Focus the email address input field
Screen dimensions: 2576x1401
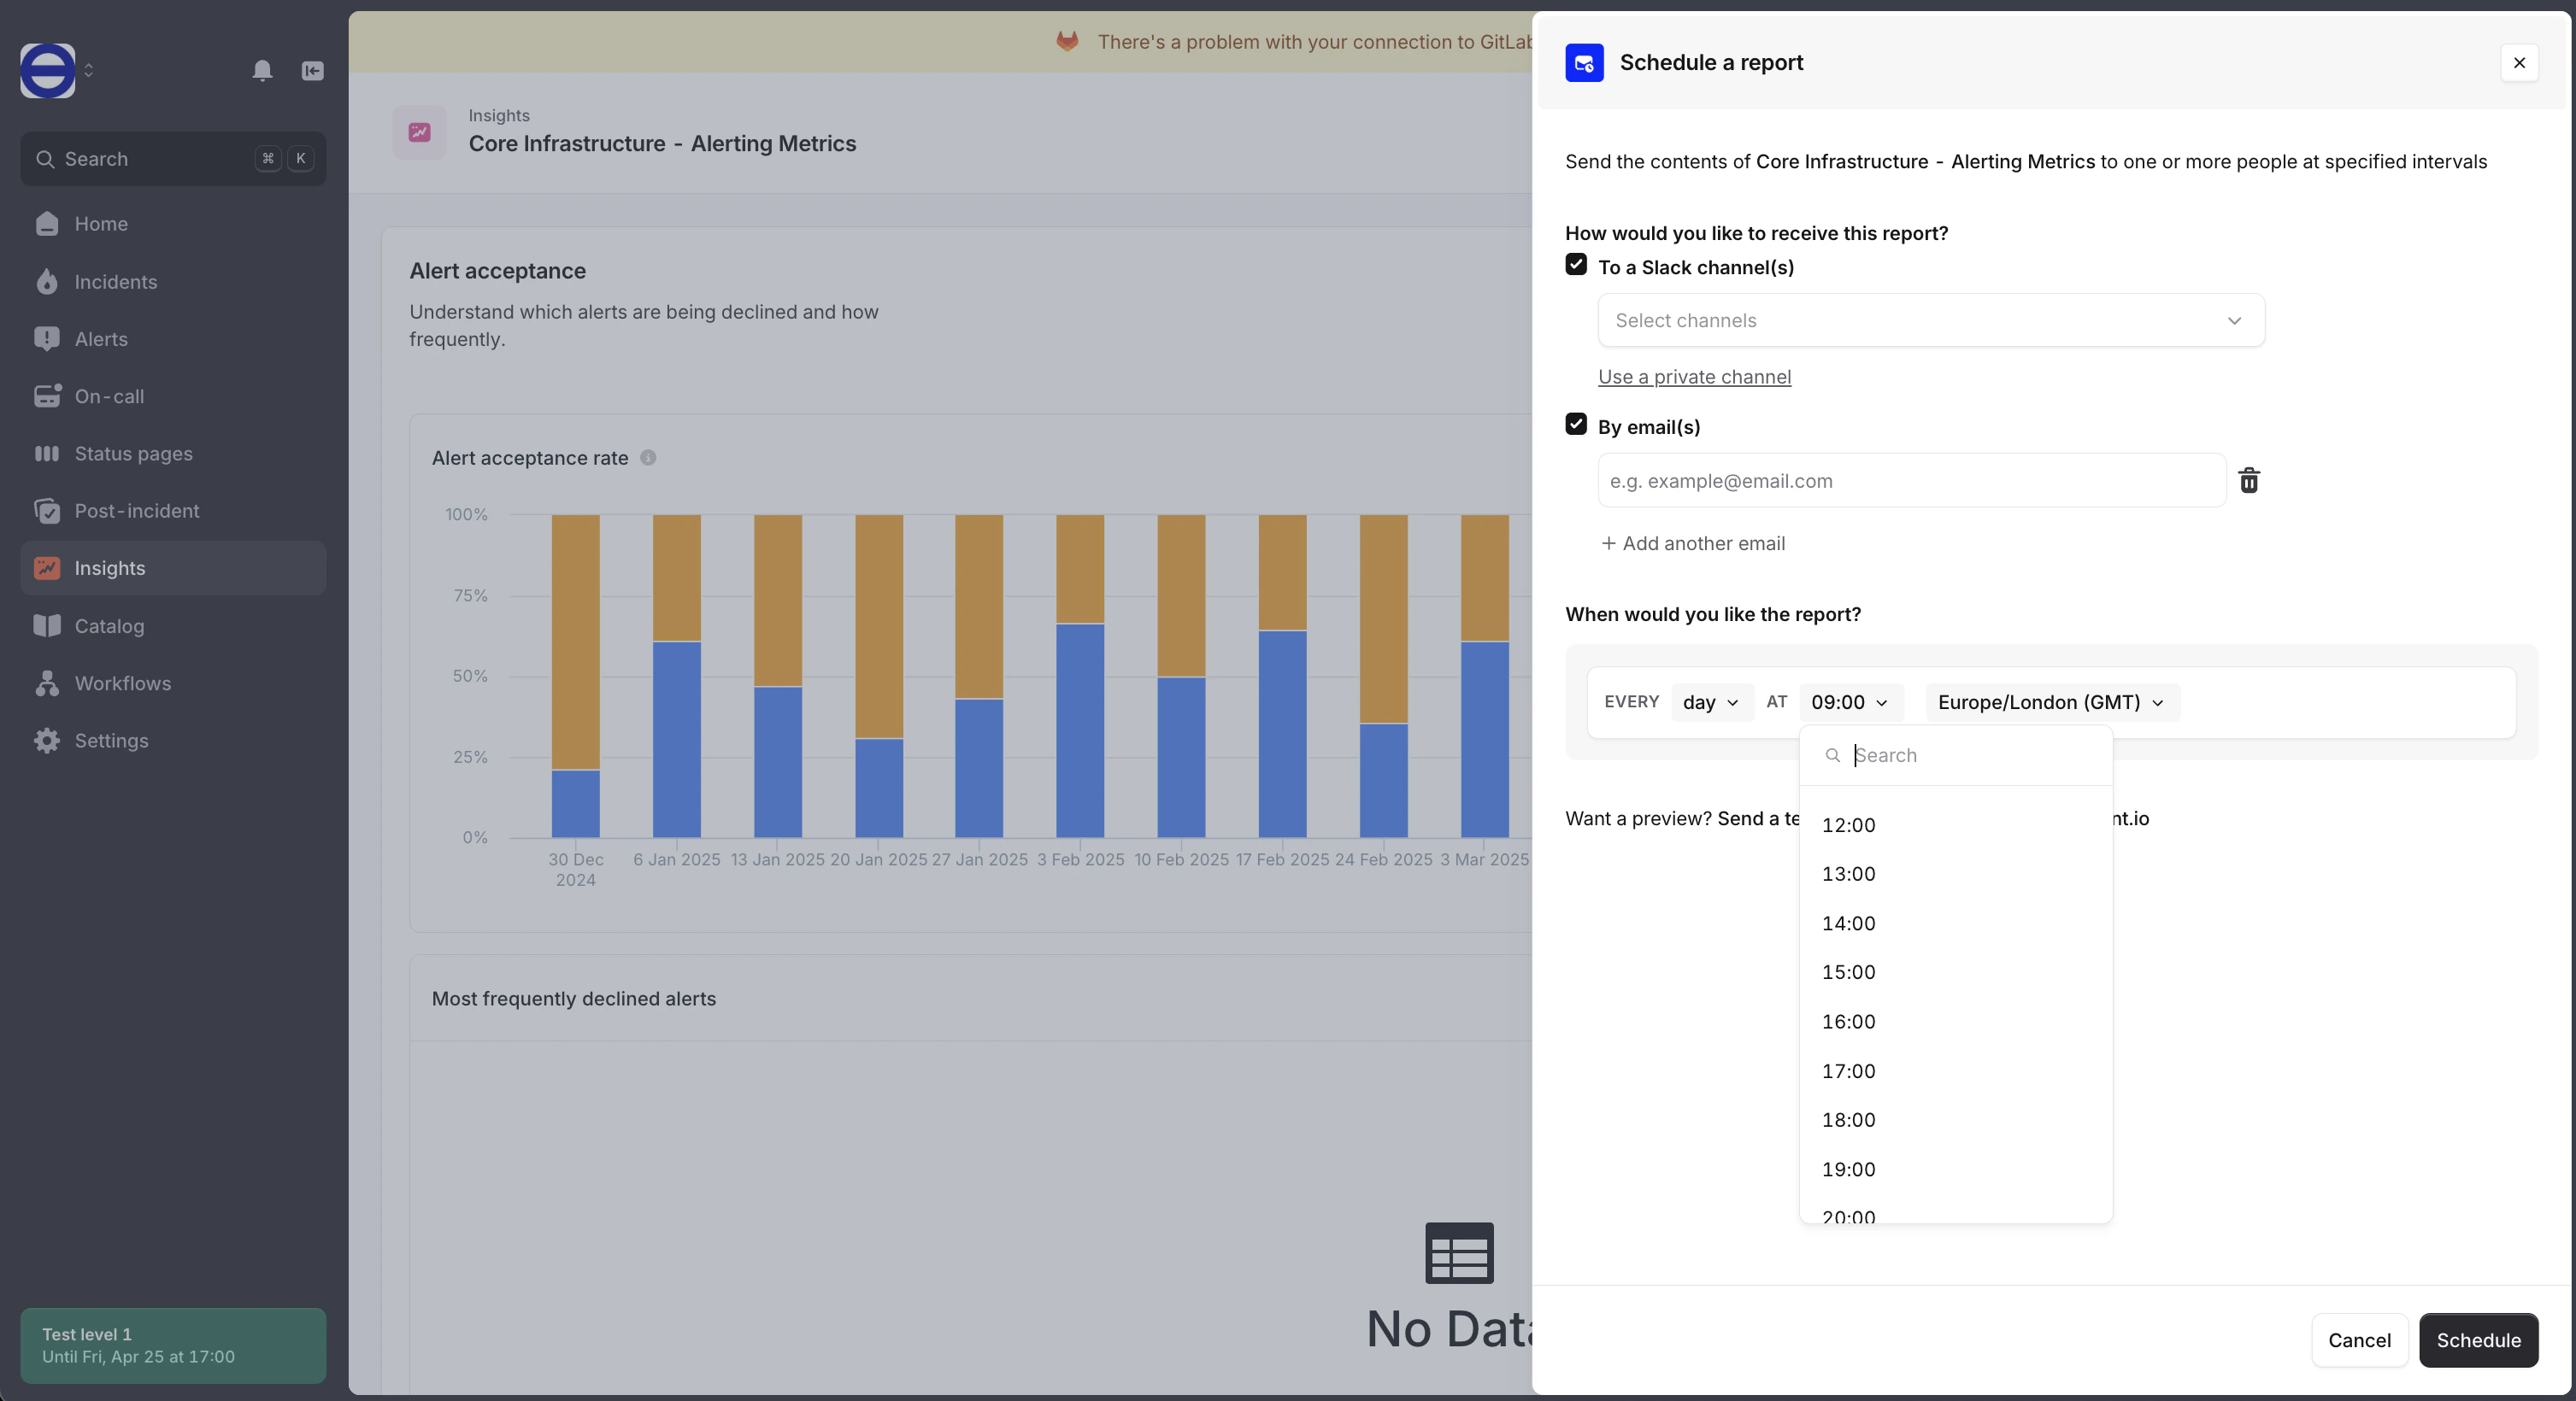[1911, 481]
